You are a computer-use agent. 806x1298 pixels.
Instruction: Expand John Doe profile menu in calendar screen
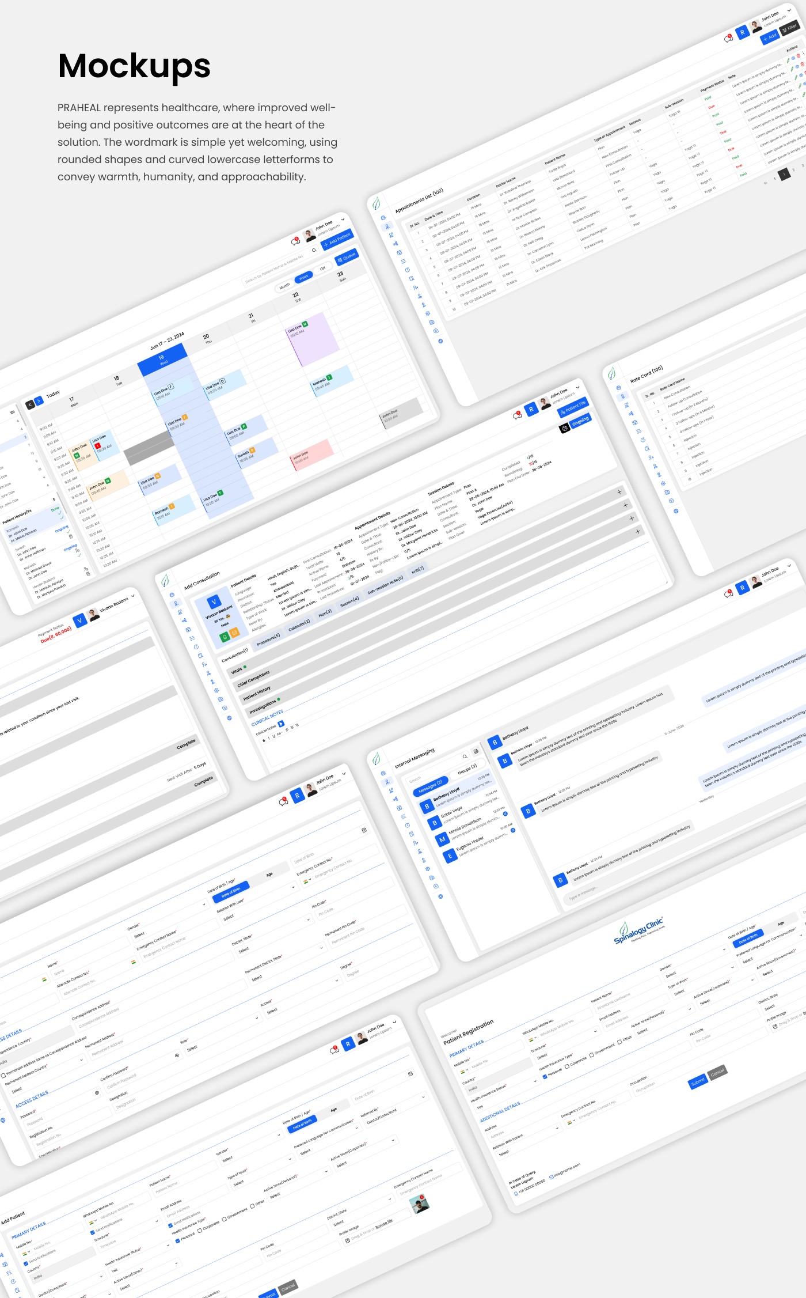click(343, 220)
